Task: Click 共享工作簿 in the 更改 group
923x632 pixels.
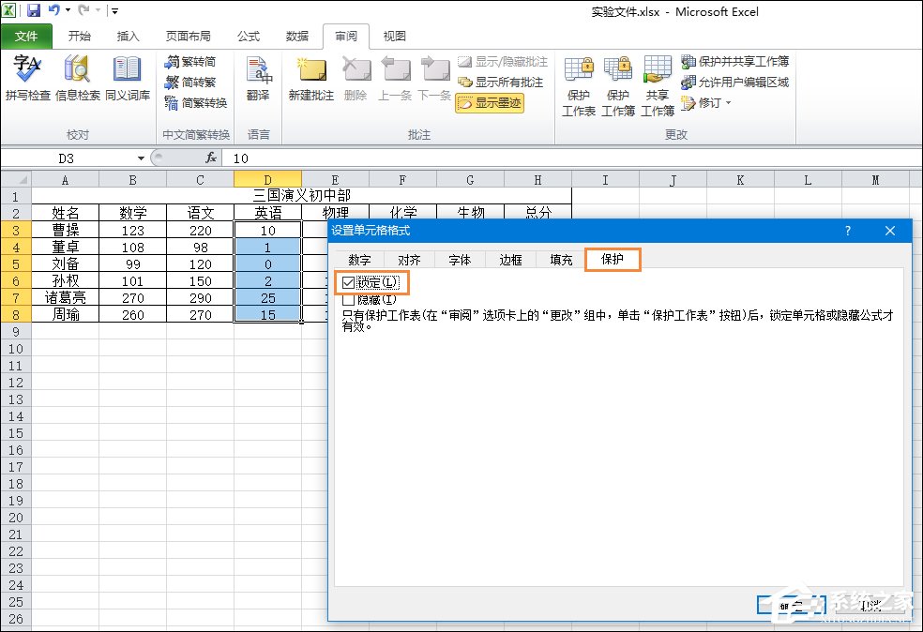Action: pyautogui.click(x=657, y=86)
